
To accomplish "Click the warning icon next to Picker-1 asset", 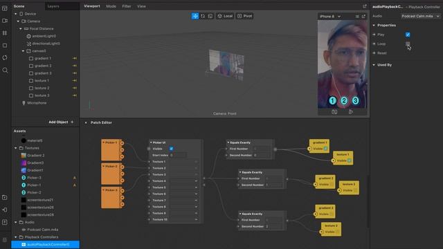I will pyautogui.click(x=75, y=185).
